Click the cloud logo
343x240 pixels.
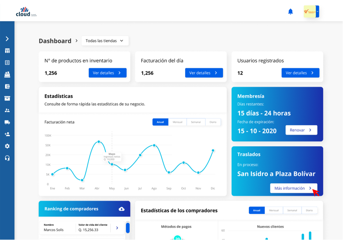pyautogui.click(x=26, y=12)
